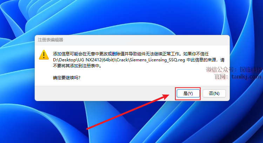Click the 如果你不信任 phrase in message
Viewport: 263px width, 143px height.
[196, 54]
